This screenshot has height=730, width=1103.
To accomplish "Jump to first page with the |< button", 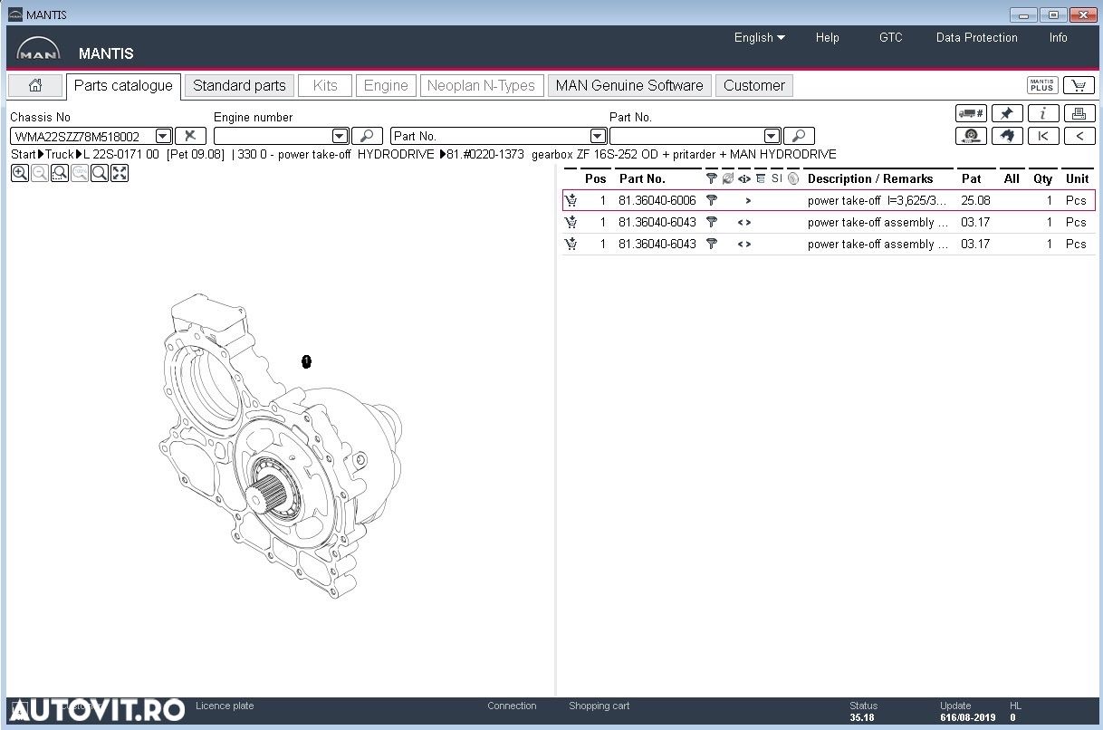I will point(1043,136).
